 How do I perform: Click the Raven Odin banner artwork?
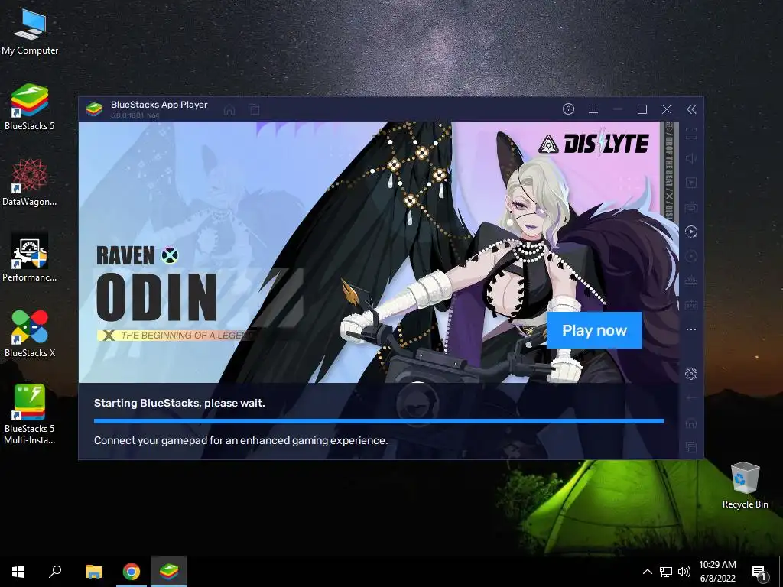click(378, 252)
